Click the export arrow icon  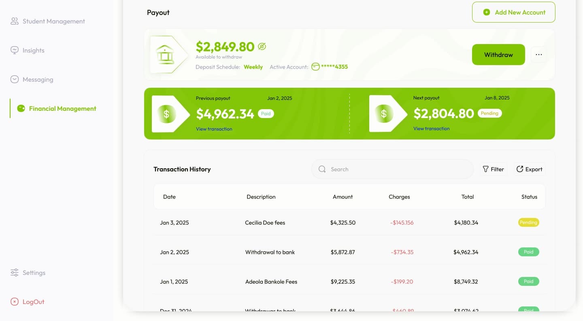[519, 169]
